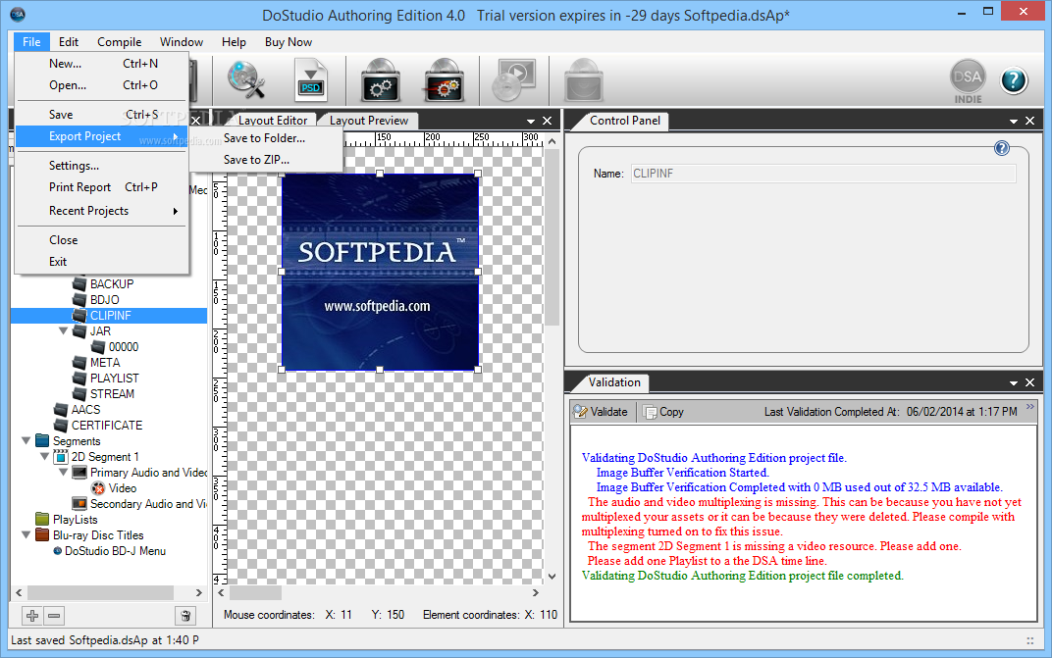This screenshot has height=658, width=1052.
Task: Choose Close from File menu
Action: [101, 240]
